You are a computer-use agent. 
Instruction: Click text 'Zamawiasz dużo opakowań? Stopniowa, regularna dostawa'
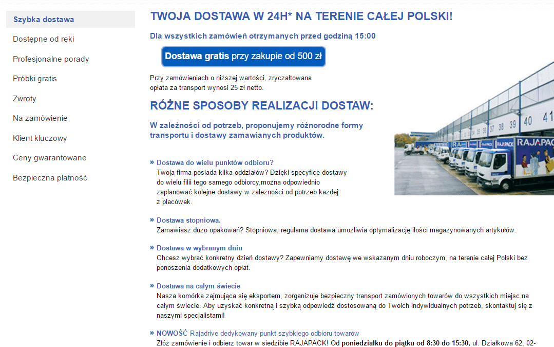pos(245,230)
